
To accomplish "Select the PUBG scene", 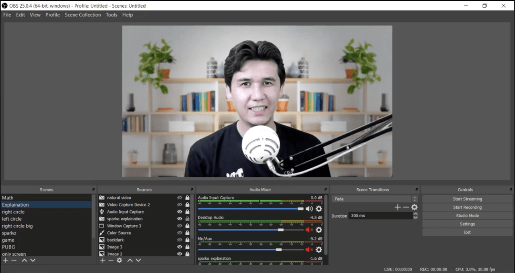I will [8, 247].
